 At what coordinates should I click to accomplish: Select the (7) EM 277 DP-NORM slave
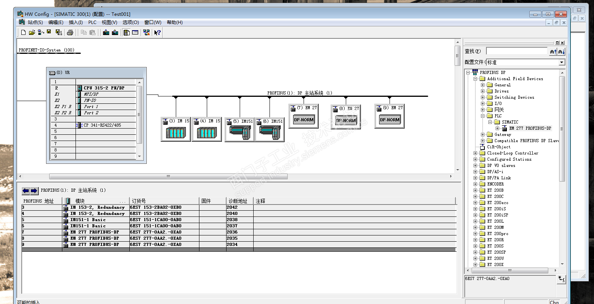click(304, 115)
